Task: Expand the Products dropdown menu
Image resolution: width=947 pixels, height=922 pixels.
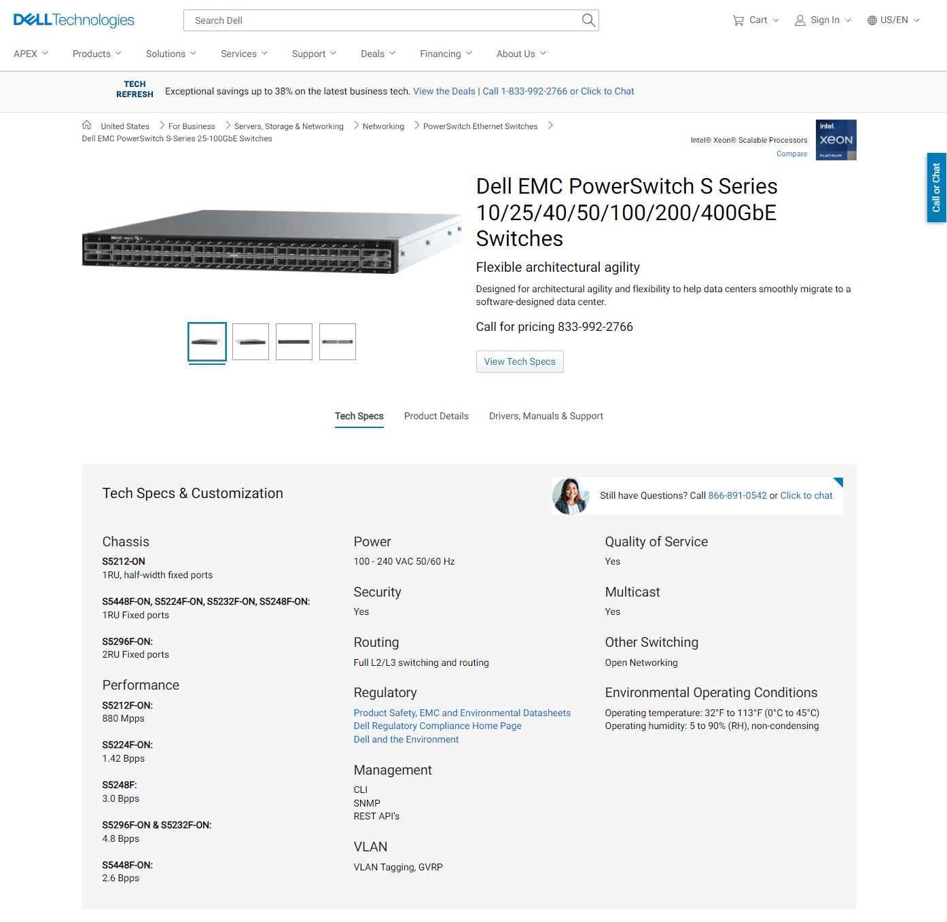Action: [x=97, y=54]
